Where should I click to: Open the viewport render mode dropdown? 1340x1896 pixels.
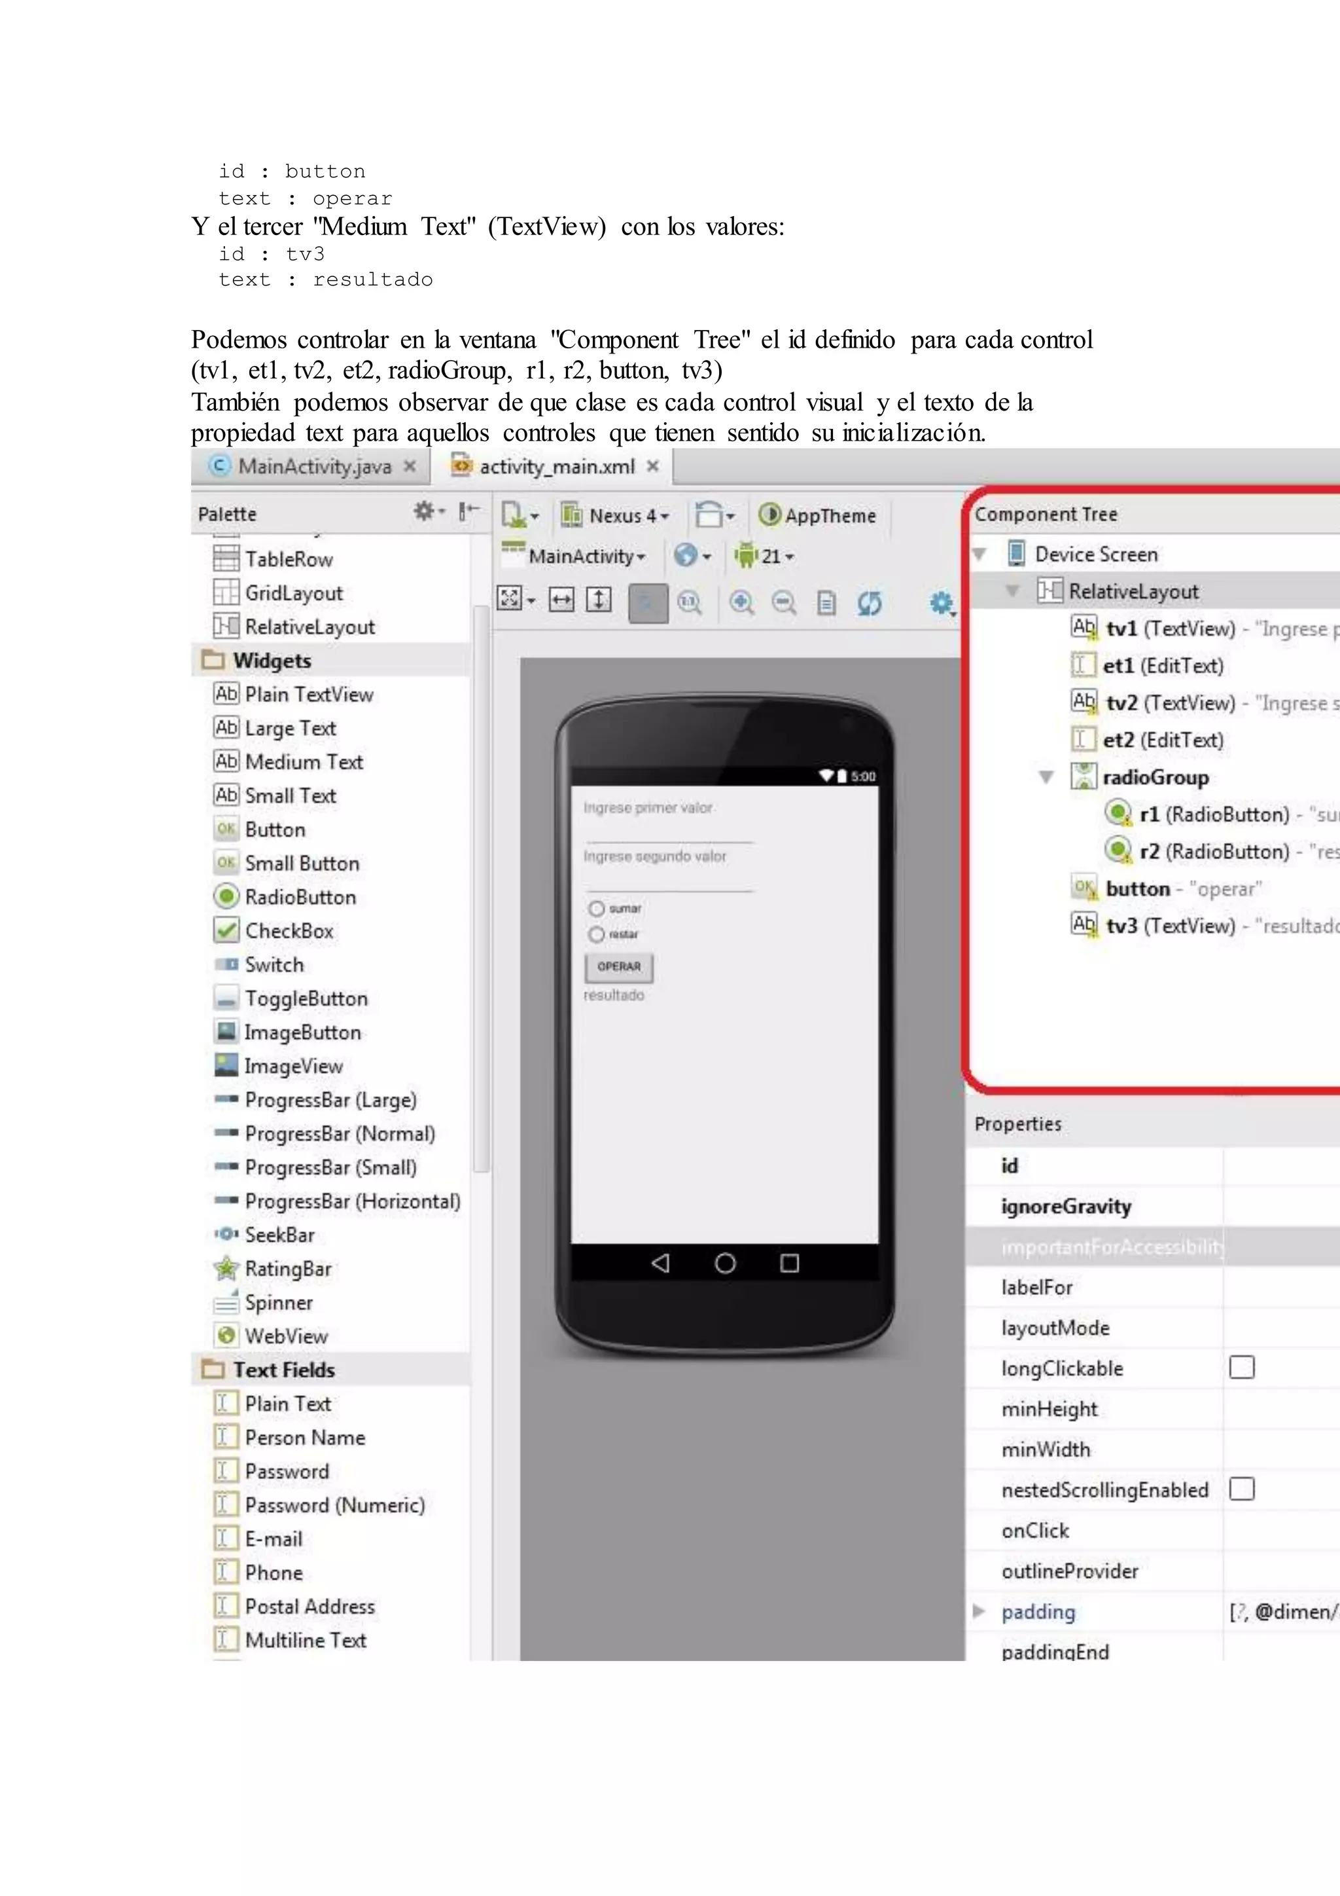click(516, 598)
